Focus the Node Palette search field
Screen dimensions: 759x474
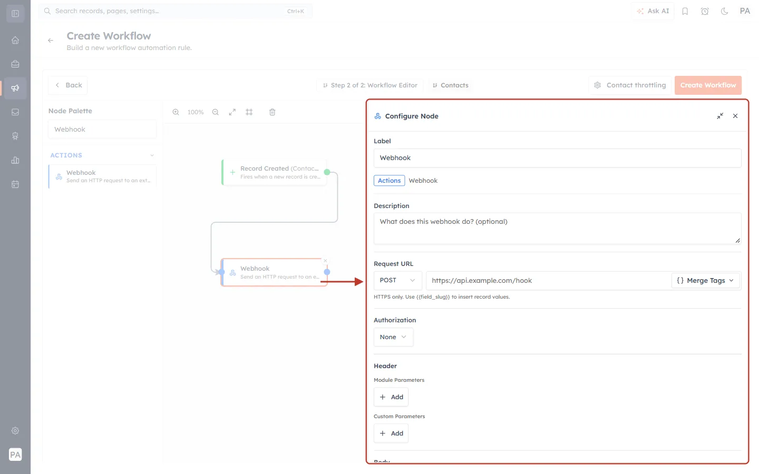(x=102, y=130)
